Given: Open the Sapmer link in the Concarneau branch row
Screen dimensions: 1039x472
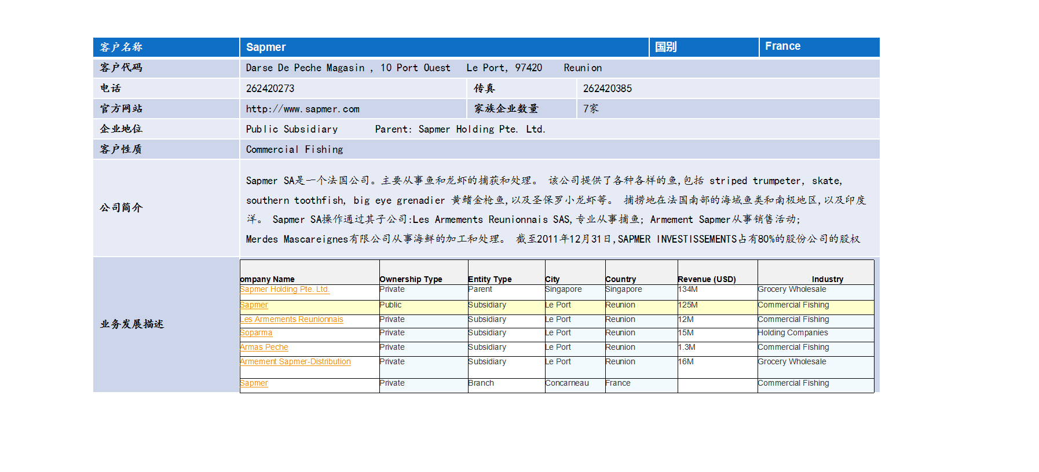Looking at the screenshot, I should coord(254,383).
